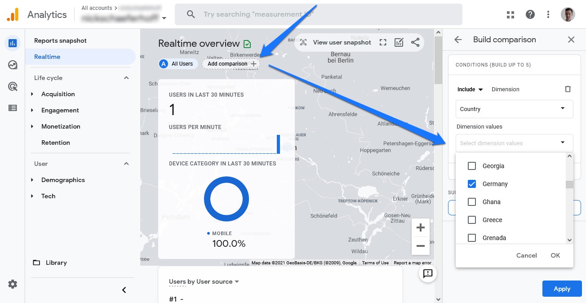Image resolution: width=586 pixels, height=303 pixels.
Task: Click OK in the country list
Action: tap(555, 255)
